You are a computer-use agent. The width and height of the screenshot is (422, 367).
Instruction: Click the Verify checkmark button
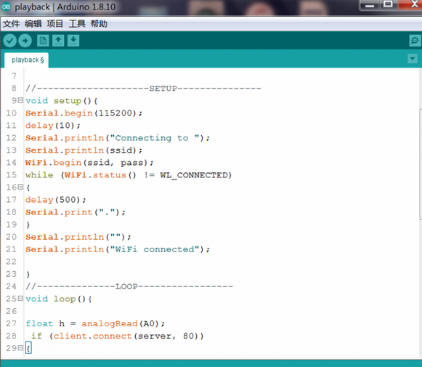point(9,41)
